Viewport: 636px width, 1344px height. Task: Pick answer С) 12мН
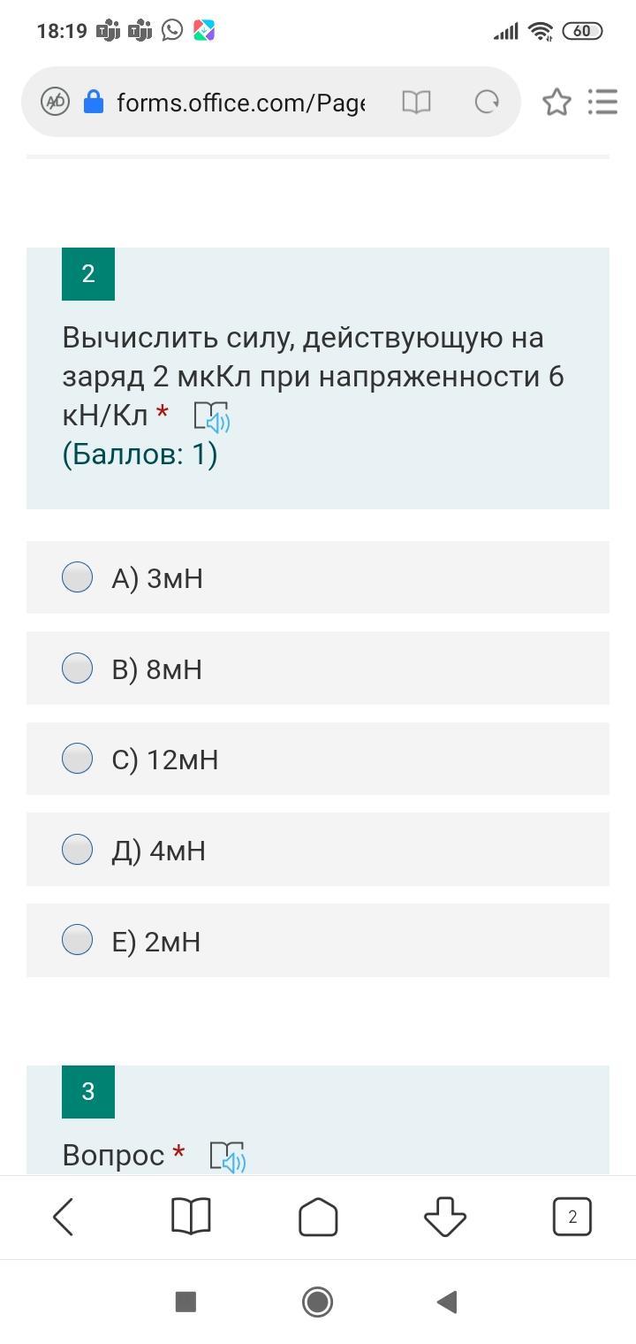[78, 759]
